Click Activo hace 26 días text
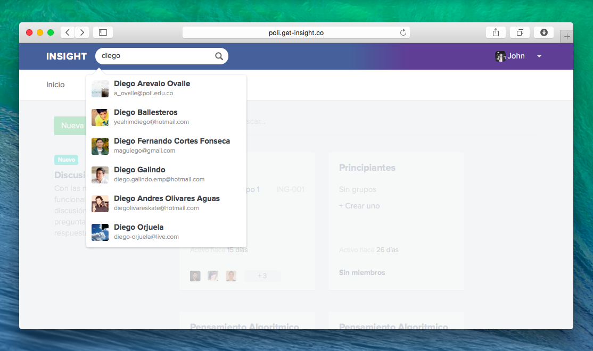 point(369,250)
